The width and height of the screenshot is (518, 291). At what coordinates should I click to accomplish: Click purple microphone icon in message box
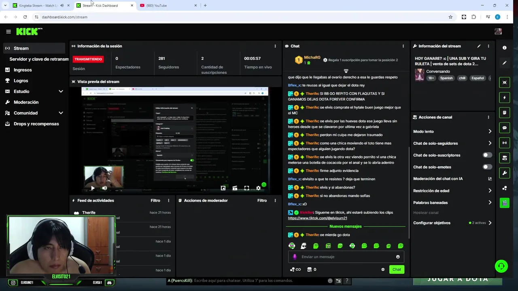[x=295, y=257]
